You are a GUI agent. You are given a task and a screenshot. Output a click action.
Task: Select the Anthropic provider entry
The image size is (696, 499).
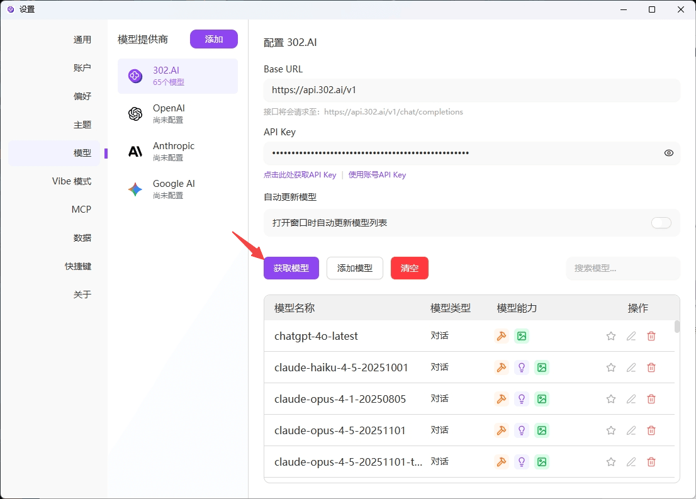pyautogui.click(x=177, y=152)
